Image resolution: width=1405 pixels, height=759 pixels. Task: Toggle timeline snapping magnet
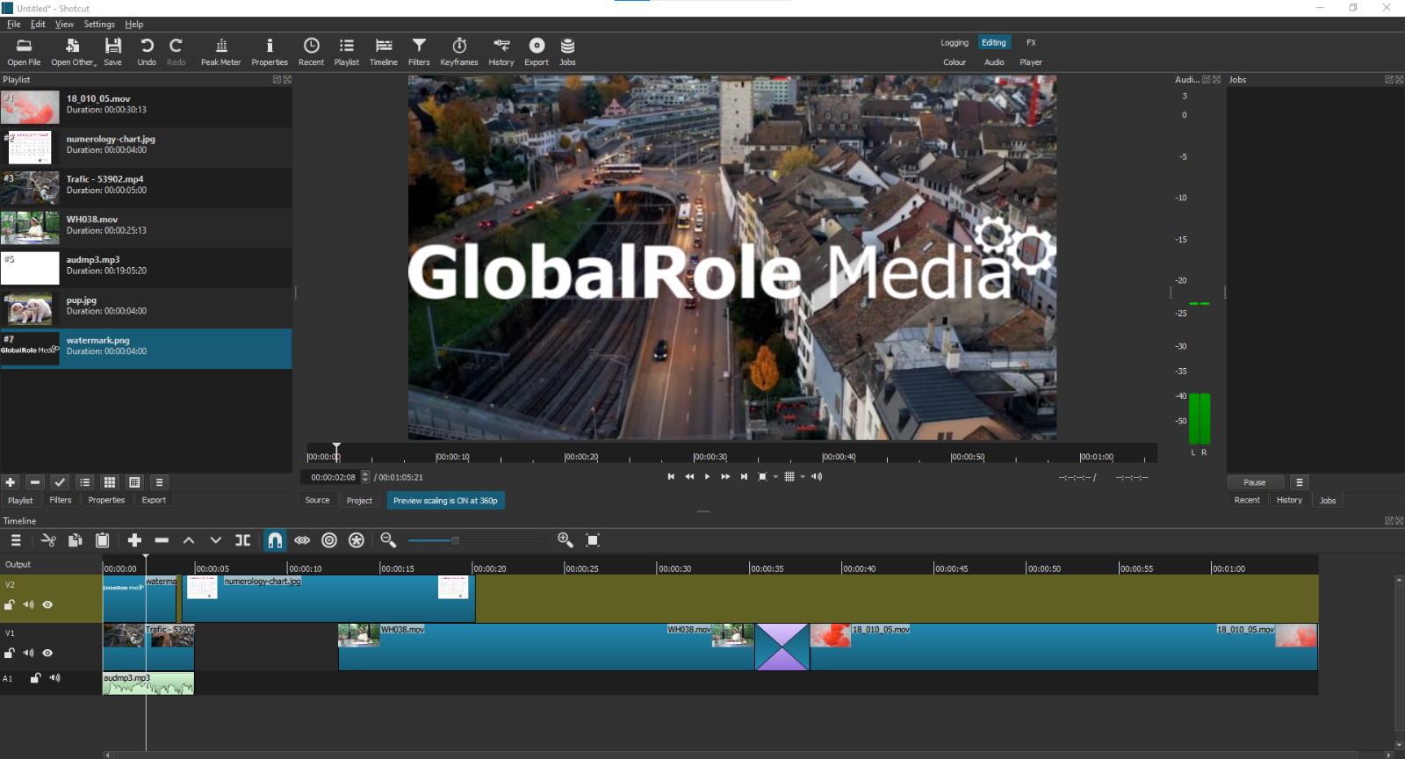[275, 540]
